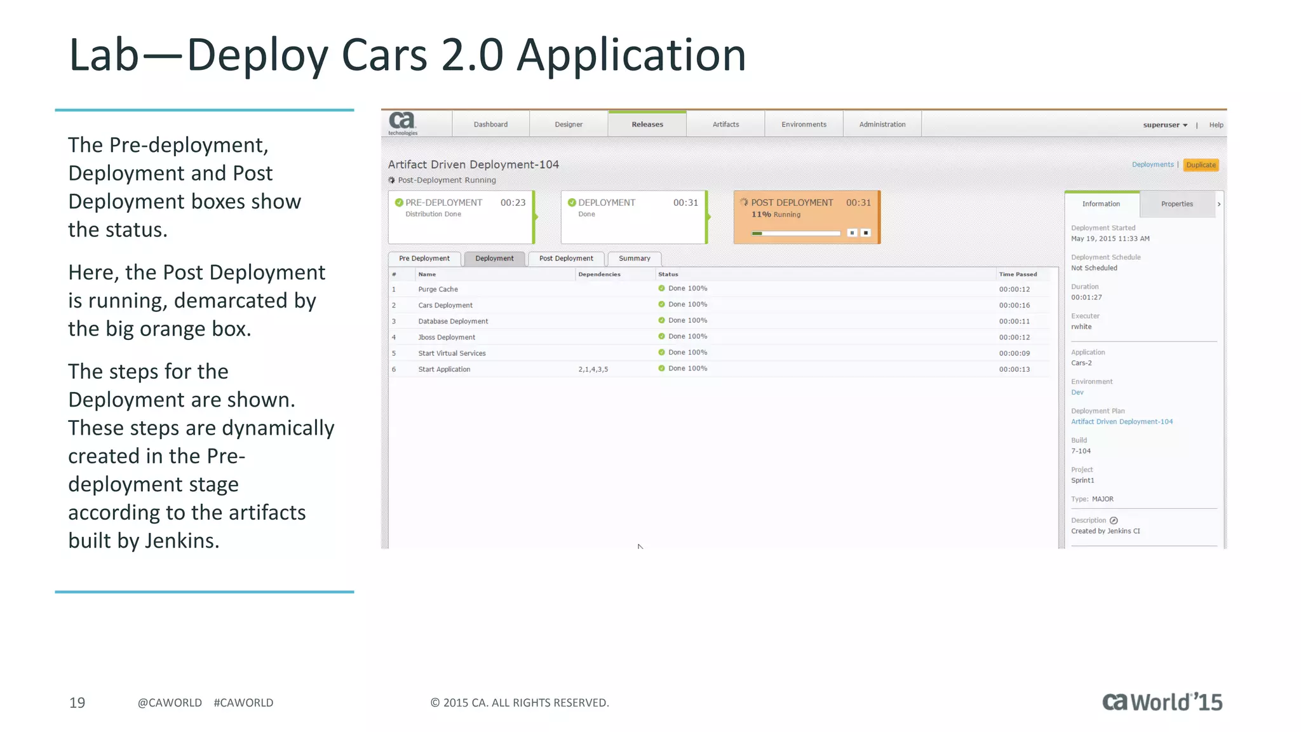Edit the Description with pencil icon

(1114, 520)
